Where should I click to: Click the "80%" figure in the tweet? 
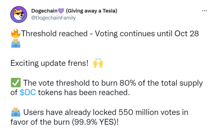pos(128,83)
